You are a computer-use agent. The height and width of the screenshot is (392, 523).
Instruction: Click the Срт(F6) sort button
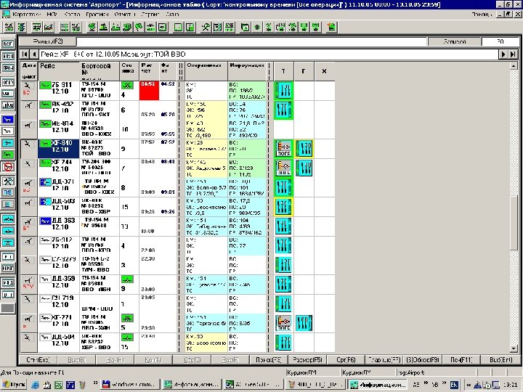tap(346, 360)
